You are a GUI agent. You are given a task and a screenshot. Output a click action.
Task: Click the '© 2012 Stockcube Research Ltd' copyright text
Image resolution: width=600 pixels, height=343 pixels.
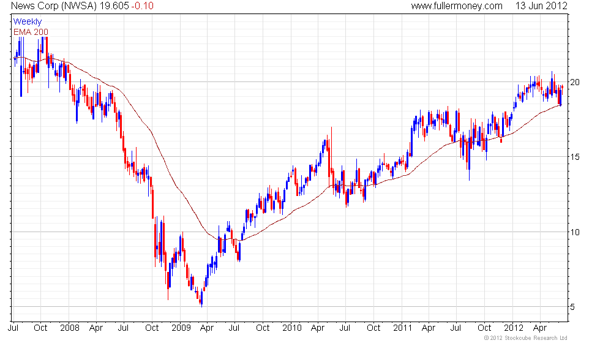tap(526, 337)
